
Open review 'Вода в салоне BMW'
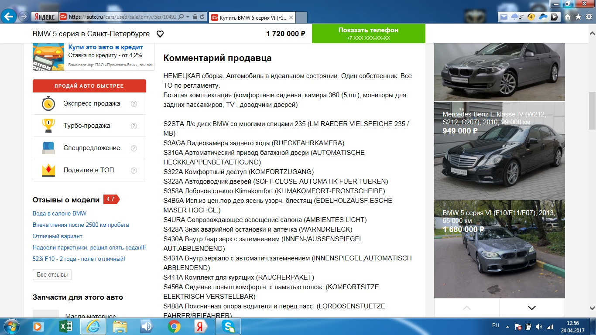click(x=59, y=214)
